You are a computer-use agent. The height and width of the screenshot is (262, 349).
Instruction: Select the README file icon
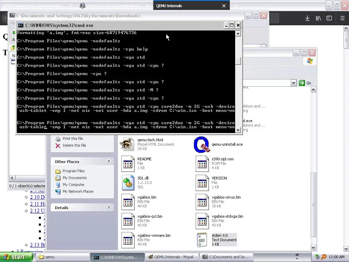coord(128,164)
